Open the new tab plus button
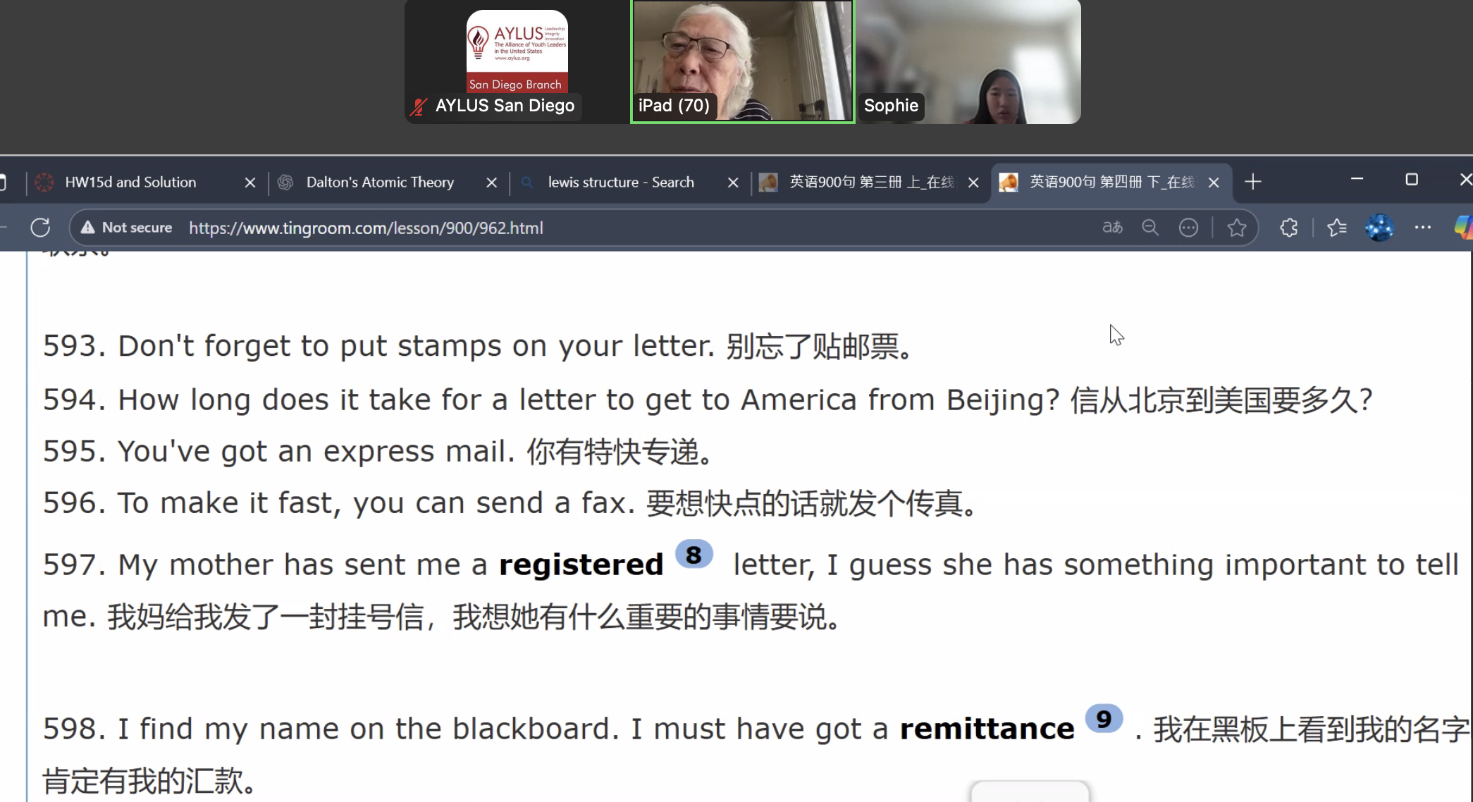This screenshot has width=1473, height=802. (x=1252, y=183)
